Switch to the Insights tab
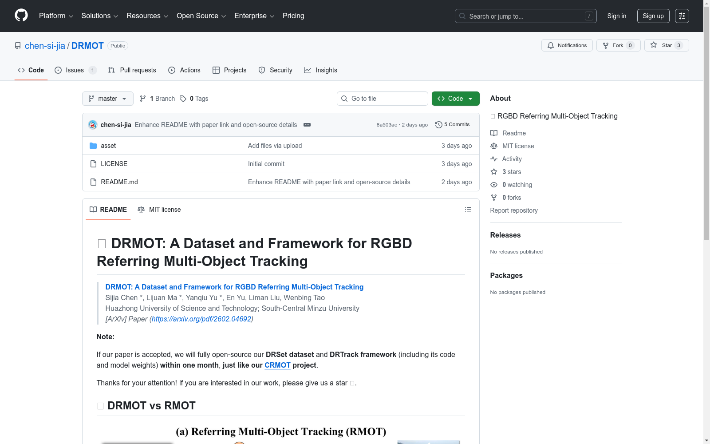This screenshot has height=444, width=710. [x=320, y=70]
